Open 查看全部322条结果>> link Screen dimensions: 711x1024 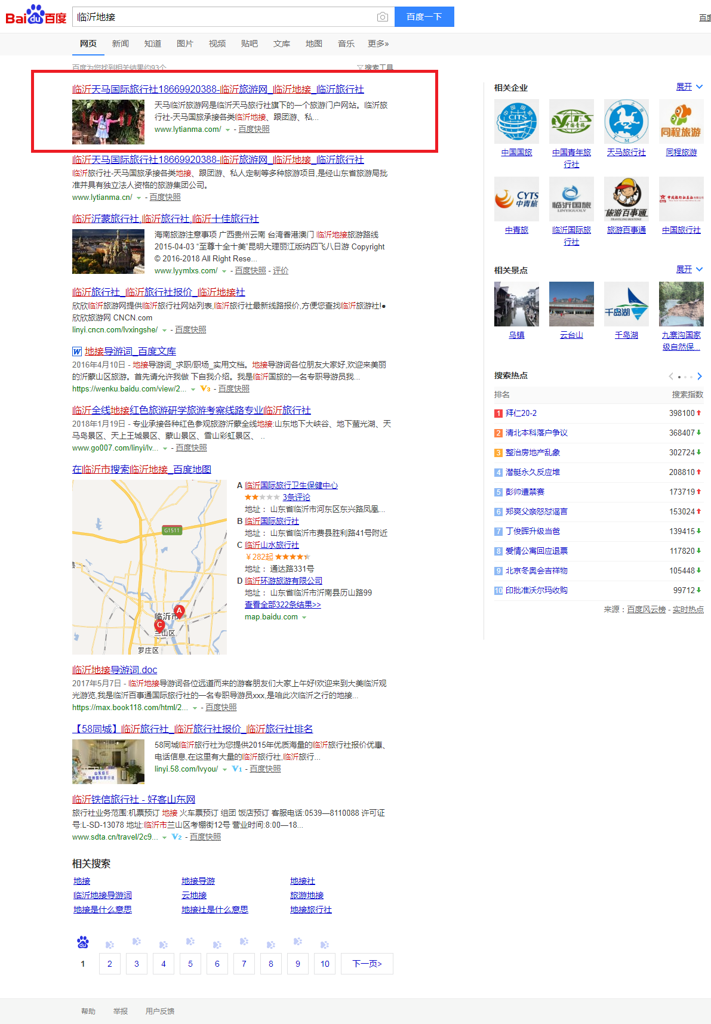[282, 604]
